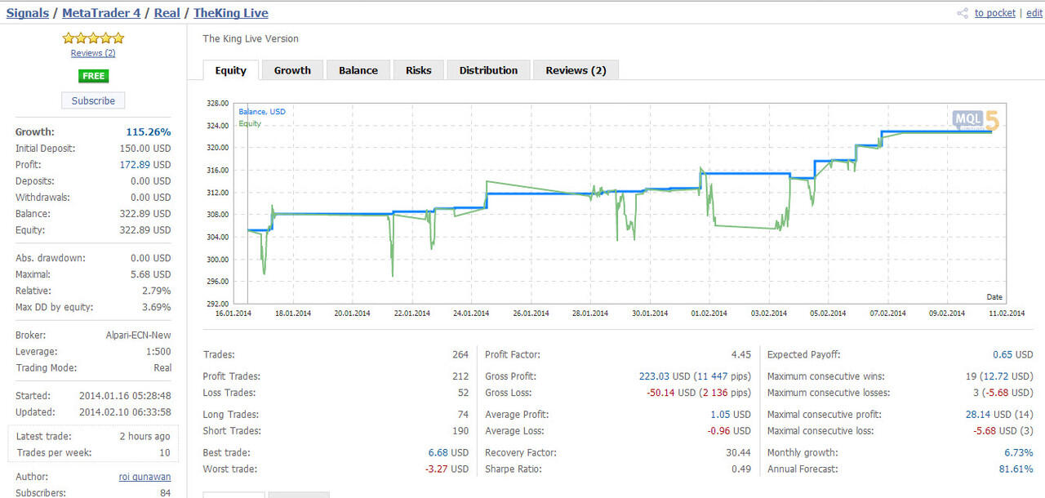Click the share icon beside to pocket
Image resolution: width=1045 pixels, height=498 pixels.
(x=963, y=13)
